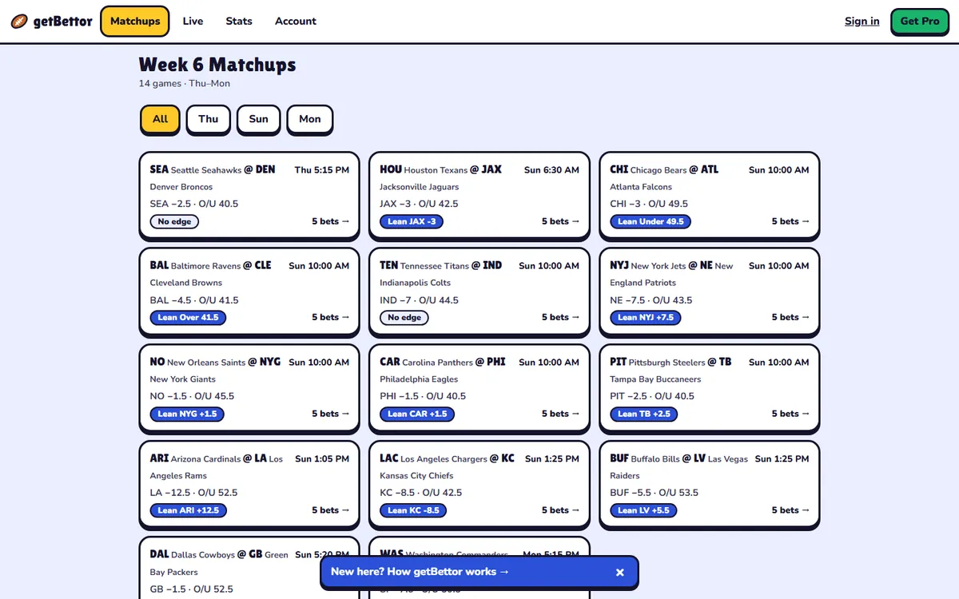Close the 'New here?' banner
The width and height of the screenshot is (959, 599).
[x=619, y=572]
